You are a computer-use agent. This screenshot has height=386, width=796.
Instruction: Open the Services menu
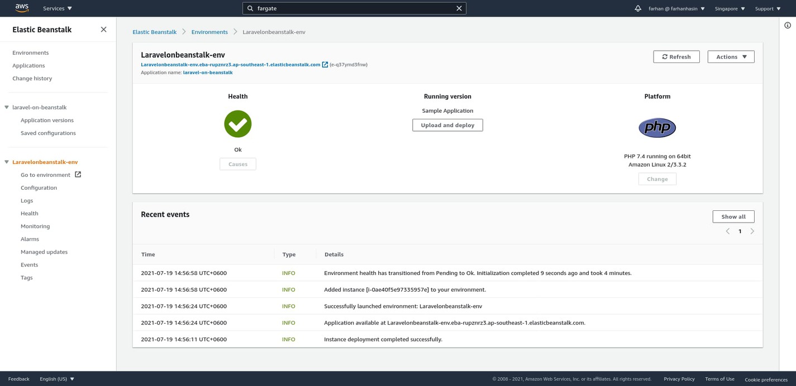click(x=54, y=8)
